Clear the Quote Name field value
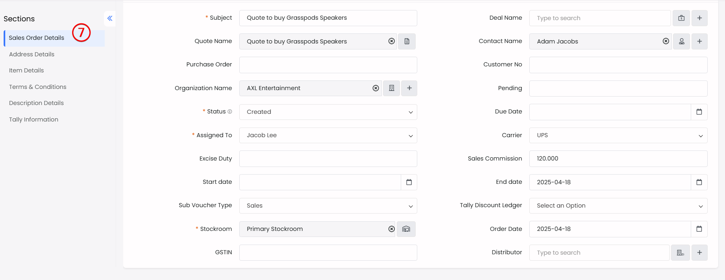This screenshot has height=280, width=725. (x=391, y=41)
